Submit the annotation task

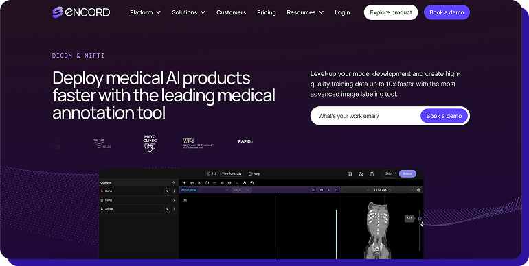click(407, 173)
